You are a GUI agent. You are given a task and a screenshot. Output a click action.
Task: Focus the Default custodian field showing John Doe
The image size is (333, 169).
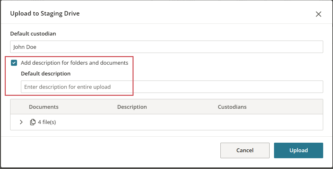(x=166, y=47)
